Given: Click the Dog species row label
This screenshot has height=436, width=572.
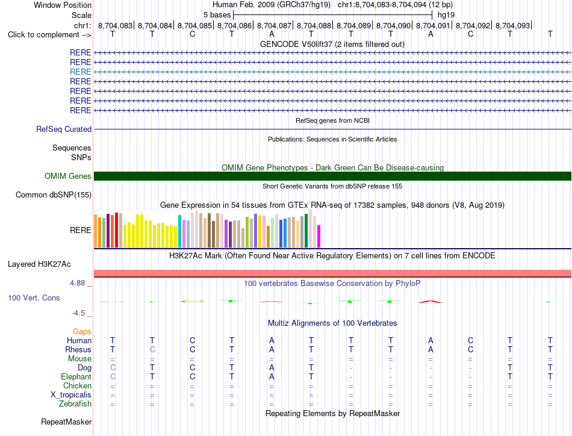Looking at the screenshot, I should (84, 368).
